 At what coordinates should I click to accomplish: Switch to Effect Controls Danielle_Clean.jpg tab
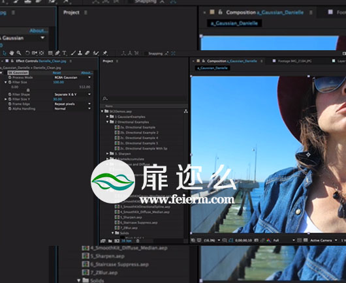41,61
